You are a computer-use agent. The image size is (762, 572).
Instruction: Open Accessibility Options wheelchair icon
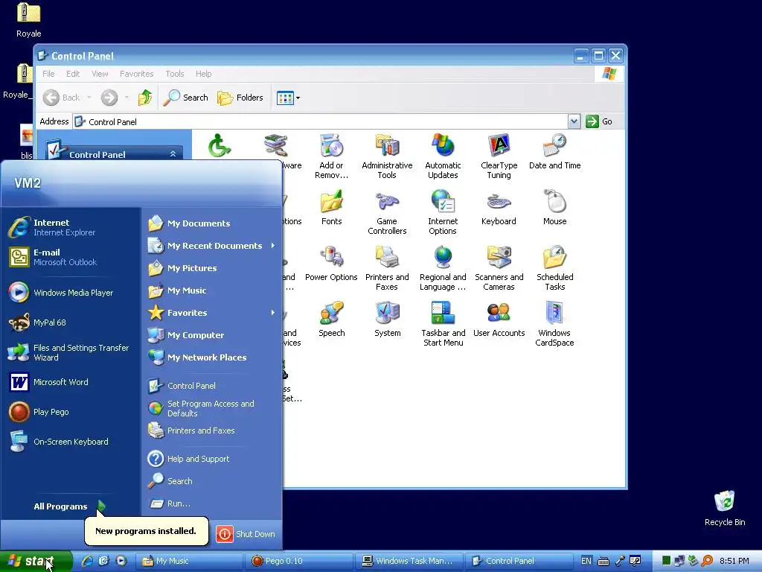[x=220, y=145]
